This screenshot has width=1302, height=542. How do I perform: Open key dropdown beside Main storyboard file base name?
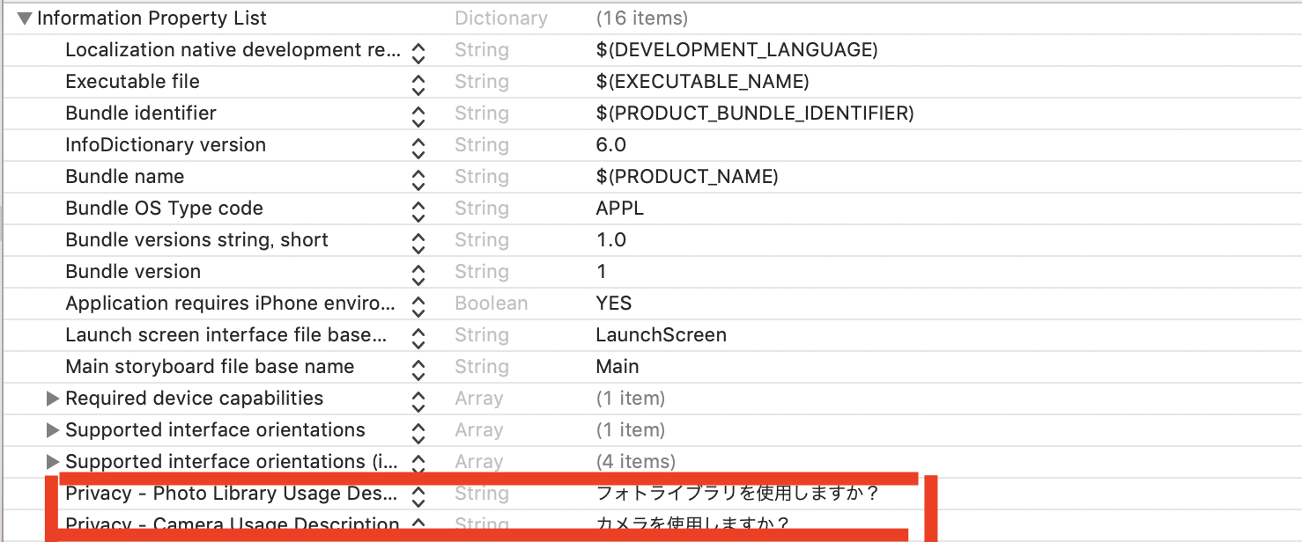pos(418,366)
